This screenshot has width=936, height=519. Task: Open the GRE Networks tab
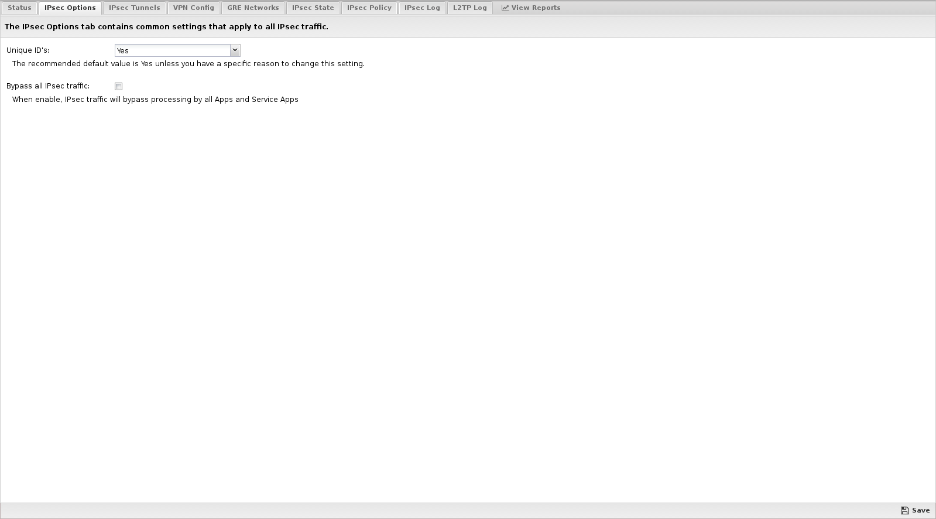point(253,8)
